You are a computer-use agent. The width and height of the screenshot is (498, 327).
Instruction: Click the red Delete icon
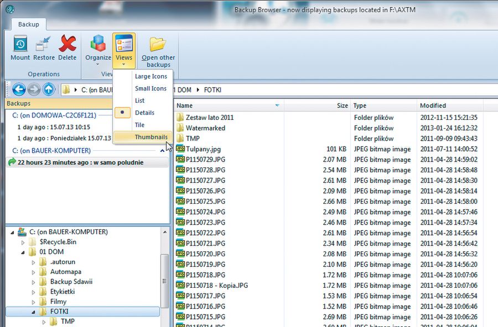[x=67, y=48]
